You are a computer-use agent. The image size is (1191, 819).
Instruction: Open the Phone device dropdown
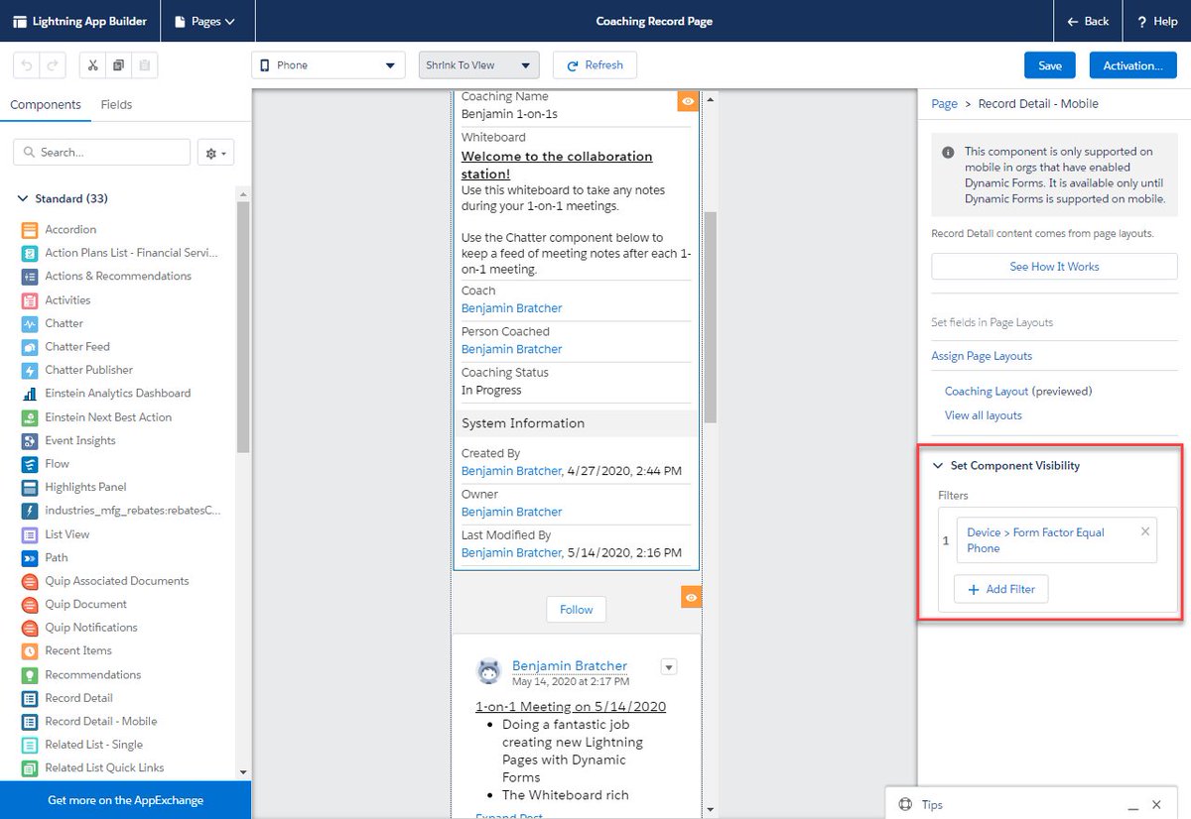tap(329, 65)
